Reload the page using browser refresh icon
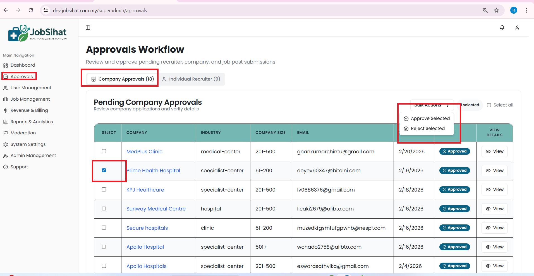 point(31,10)
